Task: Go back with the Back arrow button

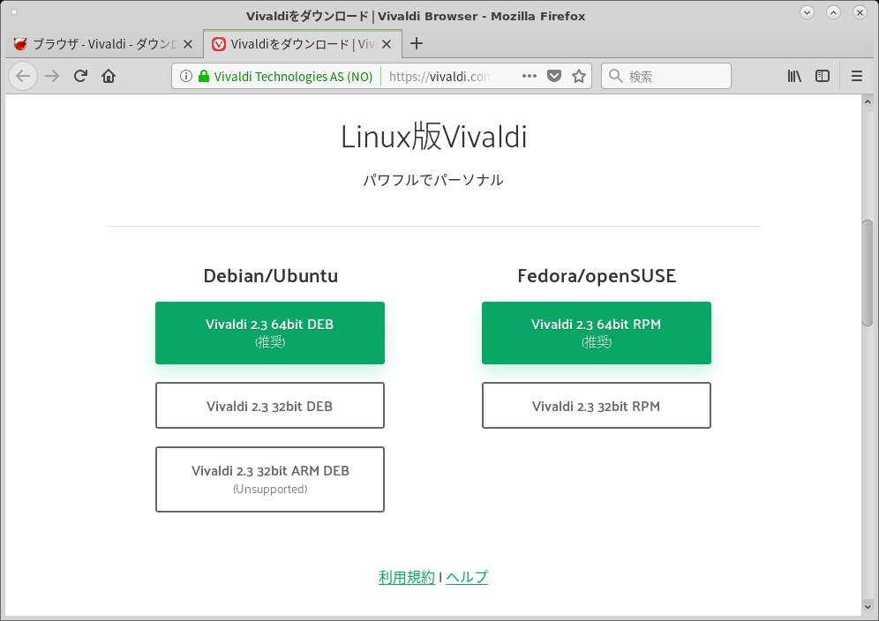Action: 23,76
